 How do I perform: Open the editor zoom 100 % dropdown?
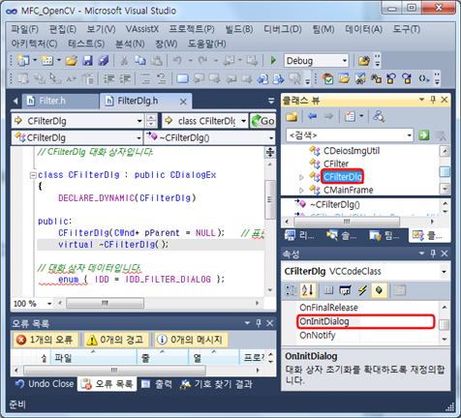pyautogui.click(x=49, y=304)
